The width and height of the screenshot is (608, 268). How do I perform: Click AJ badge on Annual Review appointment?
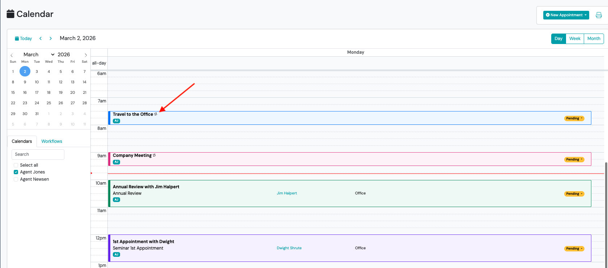point(116,199)
